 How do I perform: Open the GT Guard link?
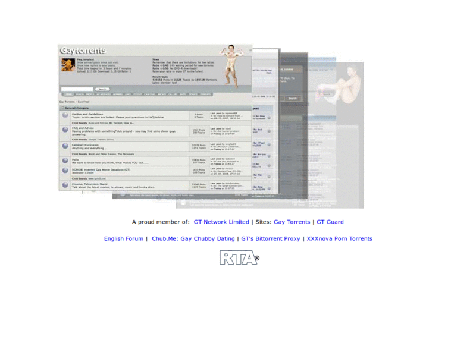tap(330, 222)
